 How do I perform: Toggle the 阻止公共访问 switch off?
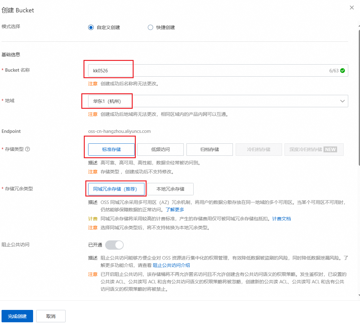(x=114, y=245)
